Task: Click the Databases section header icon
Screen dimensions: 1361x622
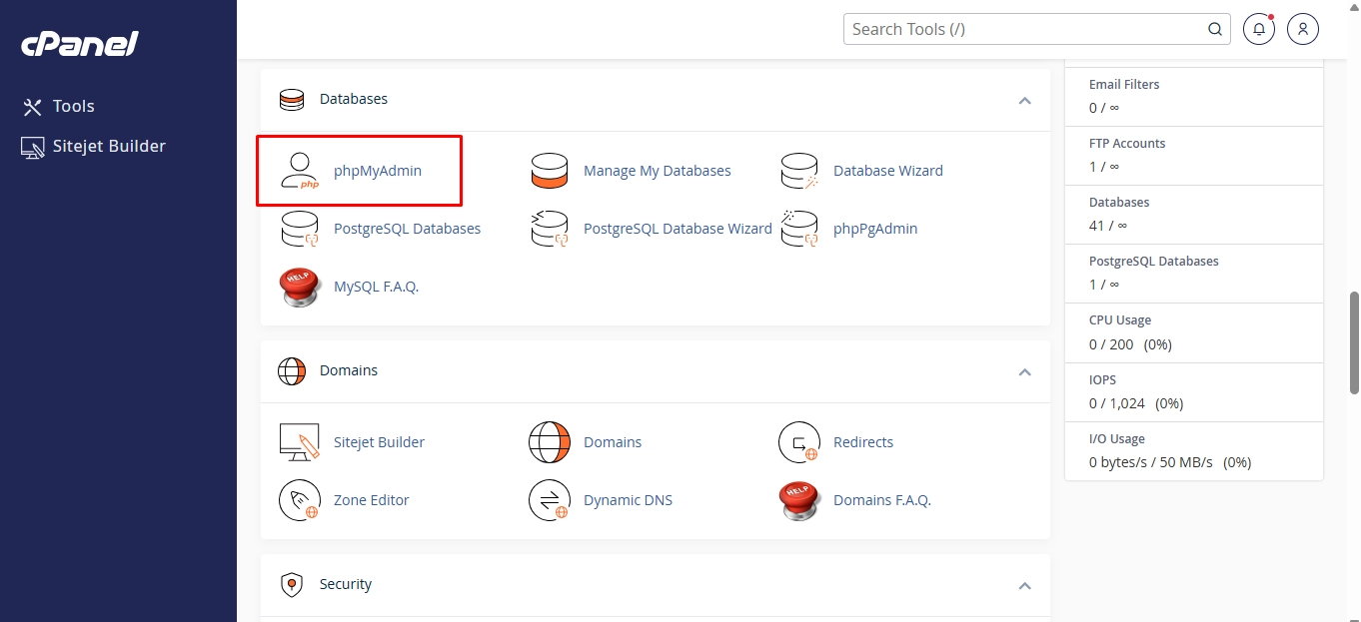Action: click(x=292, y=100)
